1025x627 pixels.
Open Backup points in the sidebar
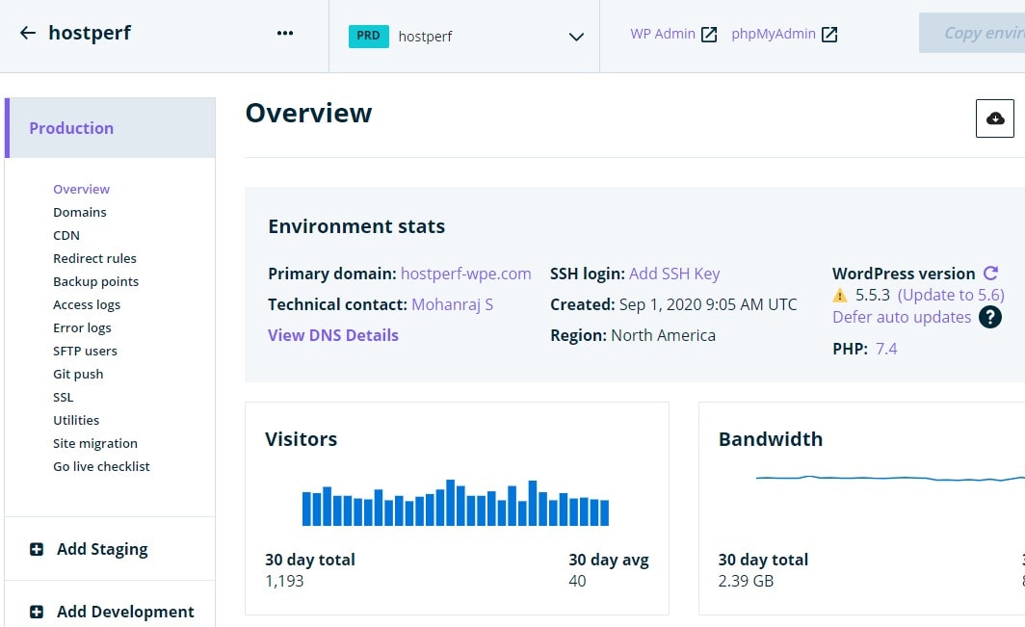pyautogui.click(x=96, y=282)
